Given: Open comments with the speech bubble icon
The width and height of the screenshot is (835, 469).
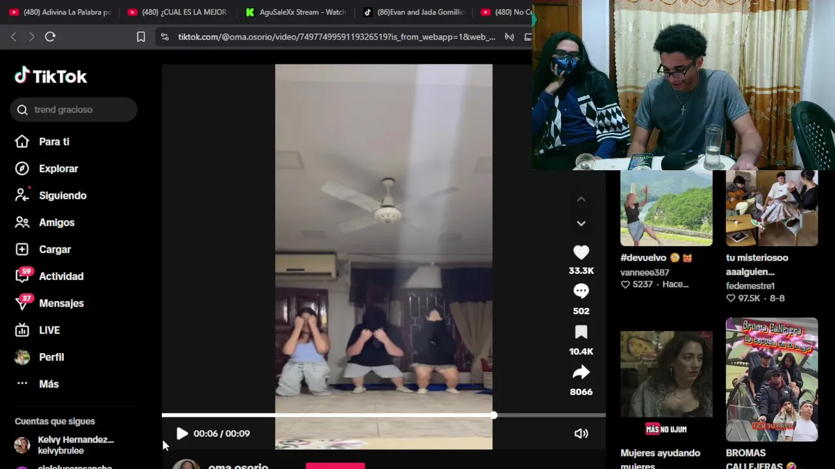Looking at the screenshot, I should (x=581, y=291).
